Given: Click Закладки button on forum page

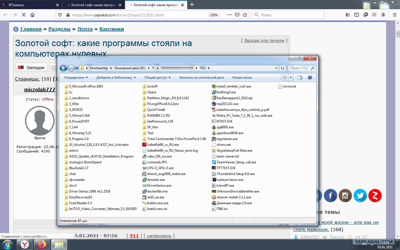Looking at the screenshot, I should pos(31,67).
